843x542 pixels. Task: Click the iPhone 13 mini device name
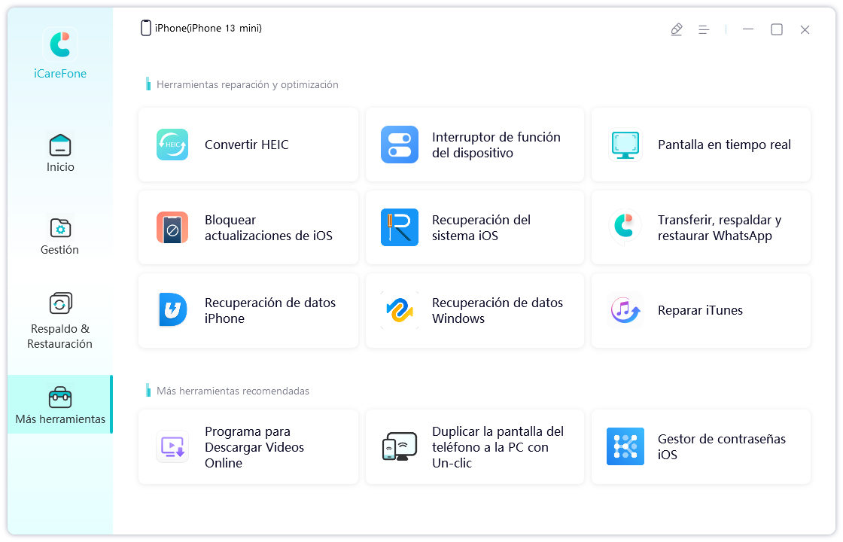point(208,29)
